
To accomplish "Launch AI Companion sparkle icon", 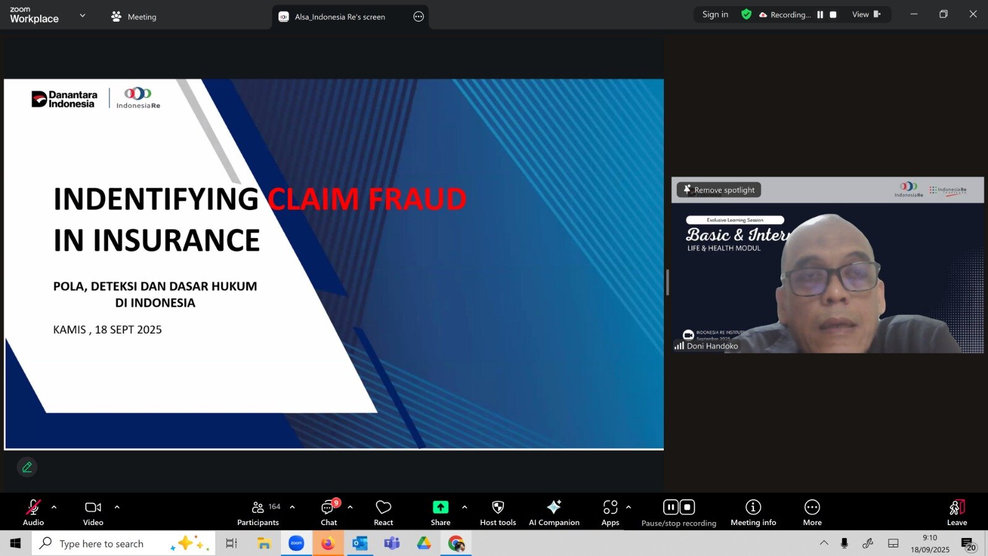I will (x=554, y=508).
